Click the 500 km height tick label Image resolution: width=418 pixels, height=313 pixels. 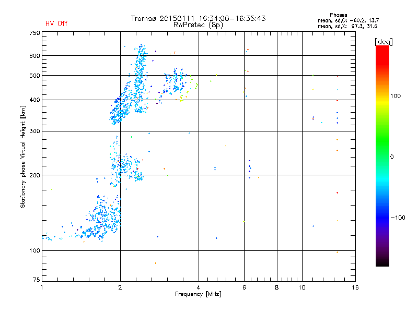(34, 76)
